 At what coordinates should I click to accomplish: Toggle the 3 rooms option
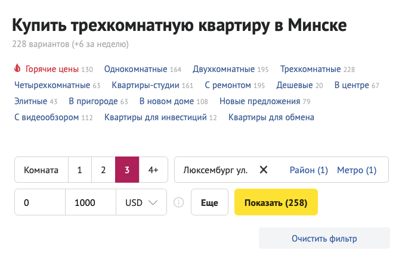(127, 170)
